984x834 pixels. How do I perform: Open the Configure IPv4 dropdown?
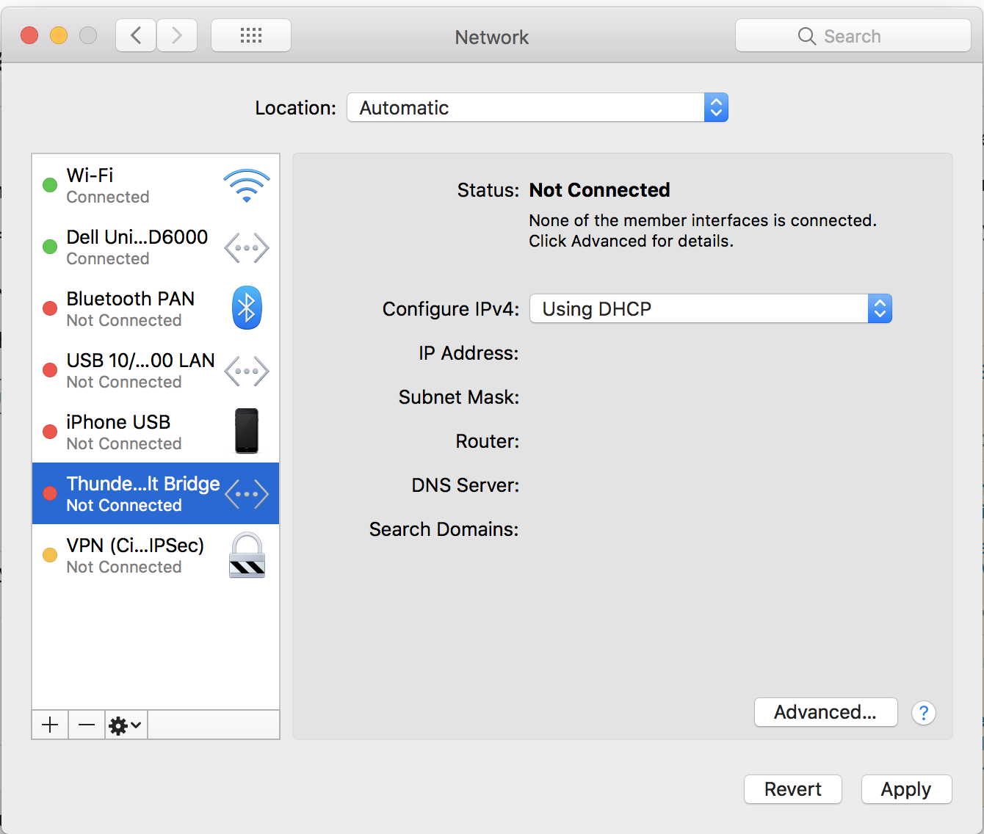(711, 308)
